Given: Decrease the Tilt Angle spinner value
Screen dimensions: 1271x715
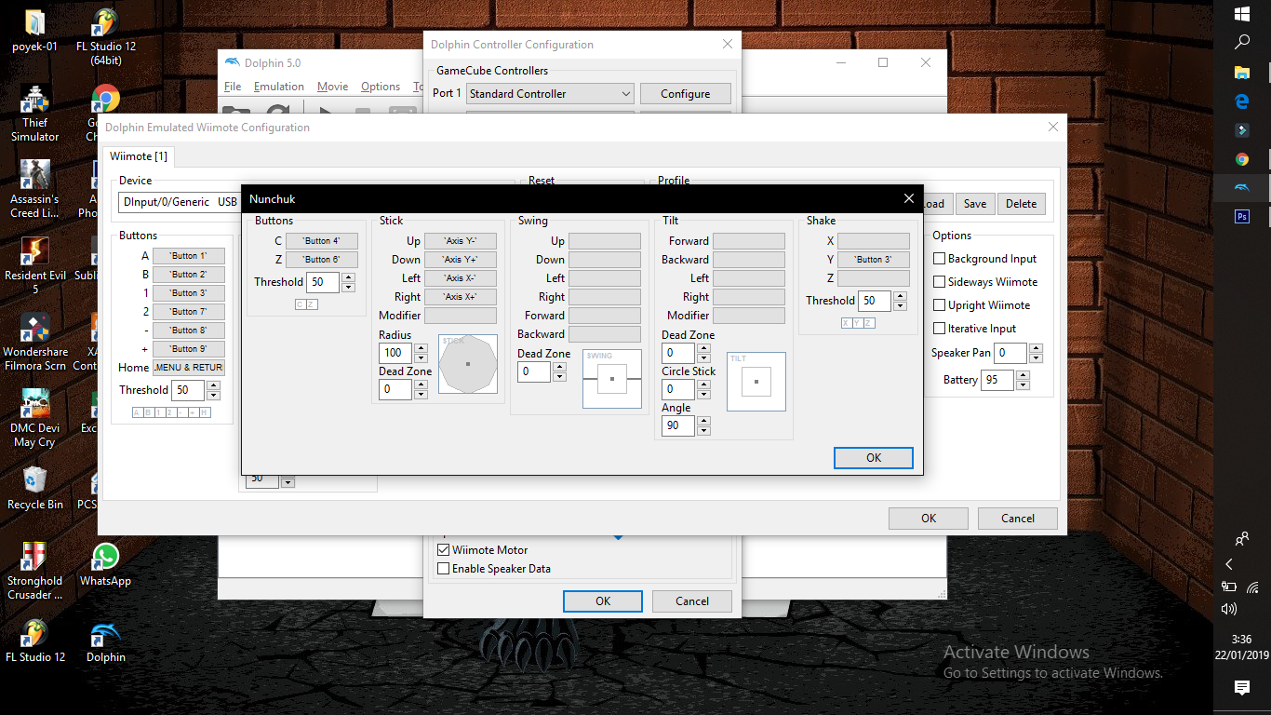Looking at the screenshot, I should click(x=703, y=431).
